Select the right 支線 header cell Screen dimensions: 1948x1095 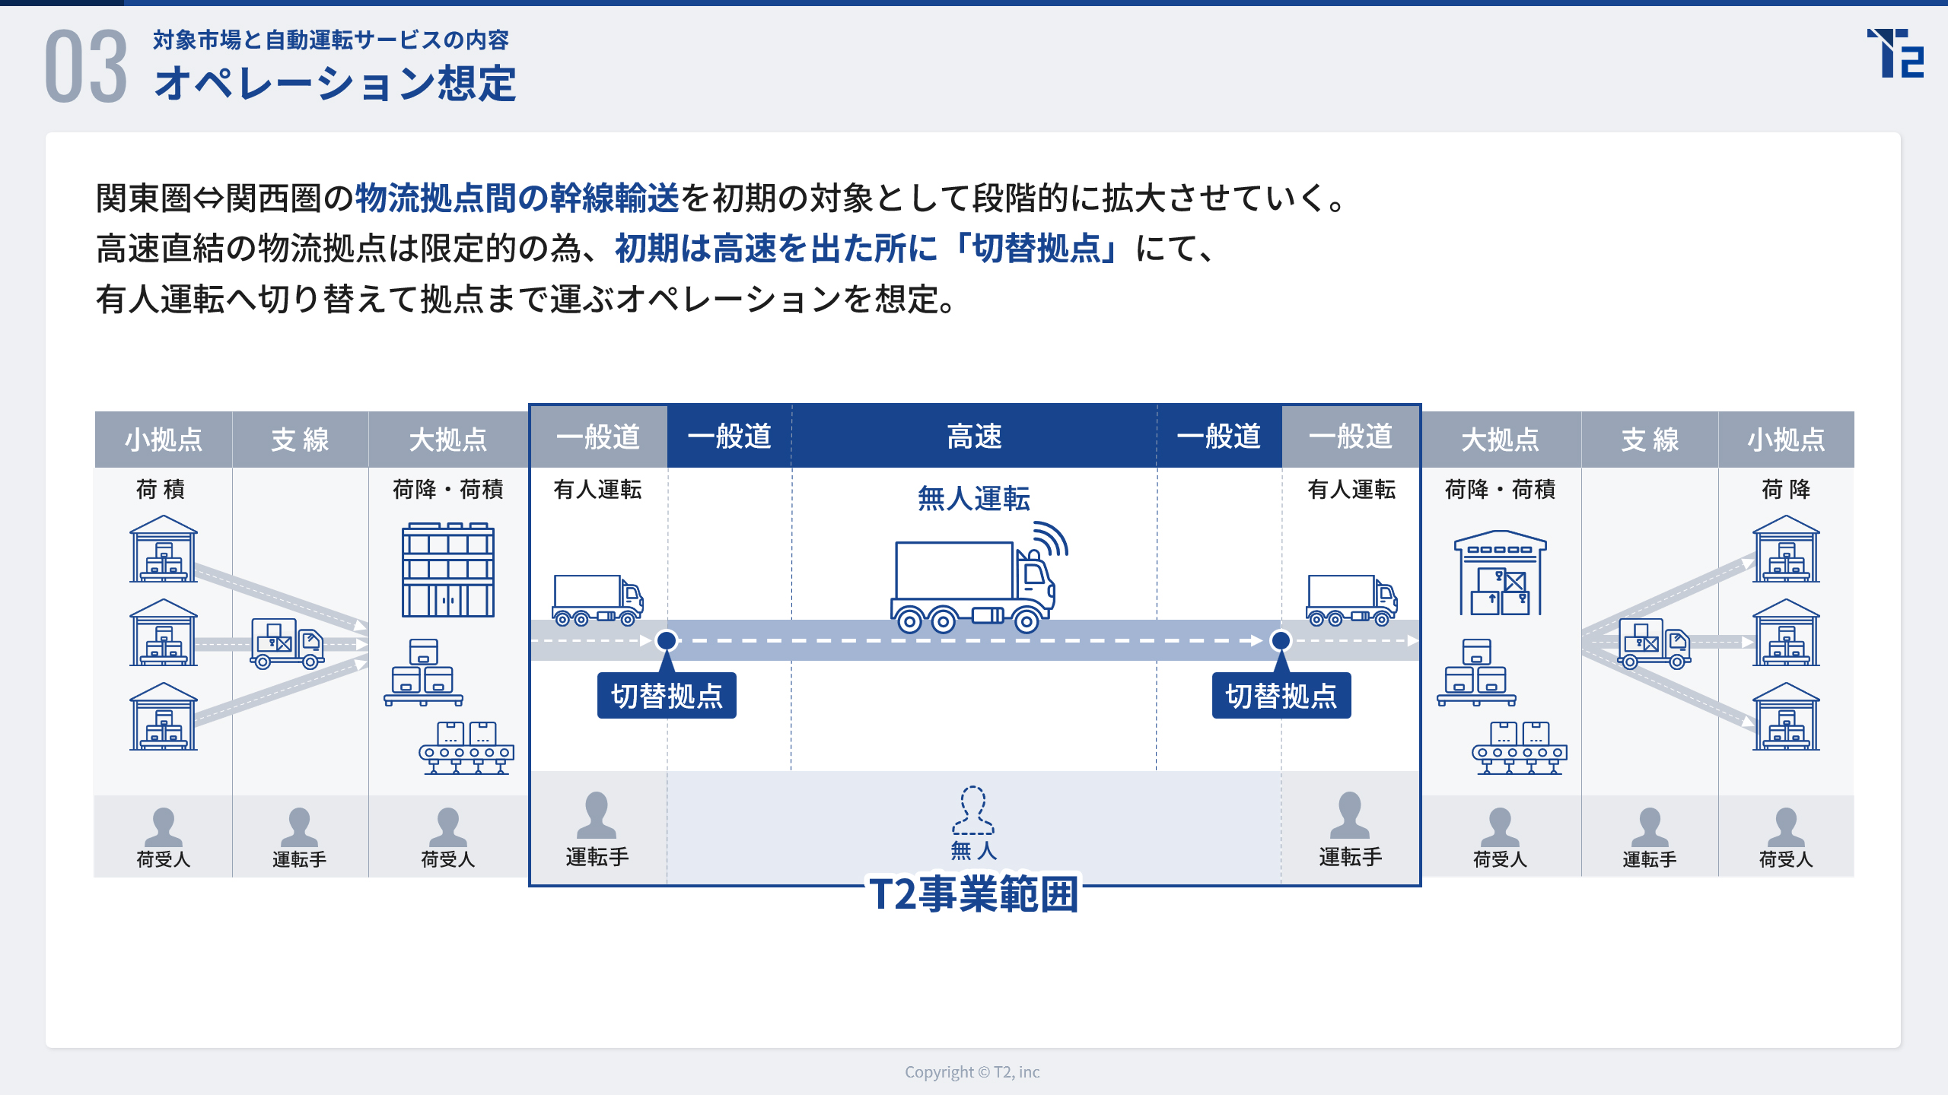[1649, 440]
